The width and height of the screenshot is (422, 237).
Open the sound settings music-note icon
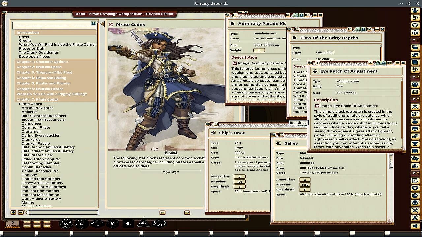click(x=415, y=18)
